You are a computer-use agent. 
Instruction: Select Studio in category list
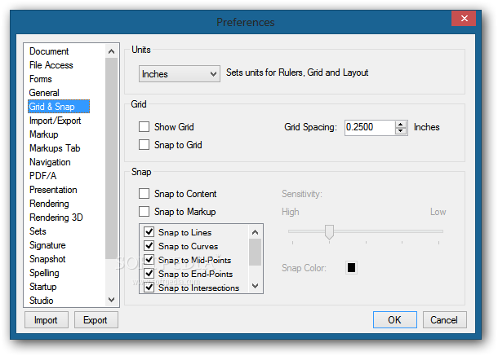point(42,301)
